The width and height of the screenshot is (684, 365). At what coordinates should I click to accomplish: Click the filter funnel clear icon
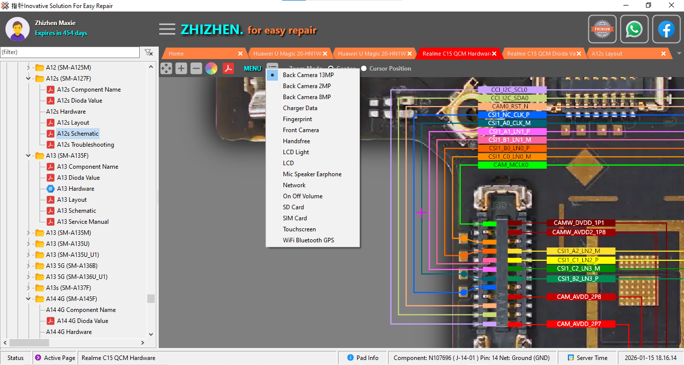(x=148, y=52)
